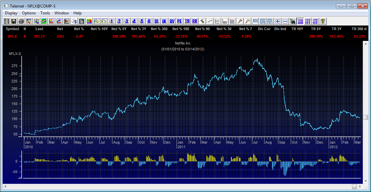Click the Net % 5Y column header
Screen dimensions: 371x192
pyautogui.click(x=119, y=29)
